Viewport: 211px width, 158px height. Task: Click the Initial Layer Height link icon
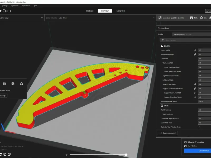(x=195, y=55)
